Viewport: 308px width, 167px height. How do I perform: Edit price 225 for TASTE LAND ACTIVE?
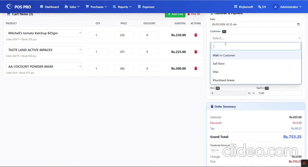[x=124, y=52]
